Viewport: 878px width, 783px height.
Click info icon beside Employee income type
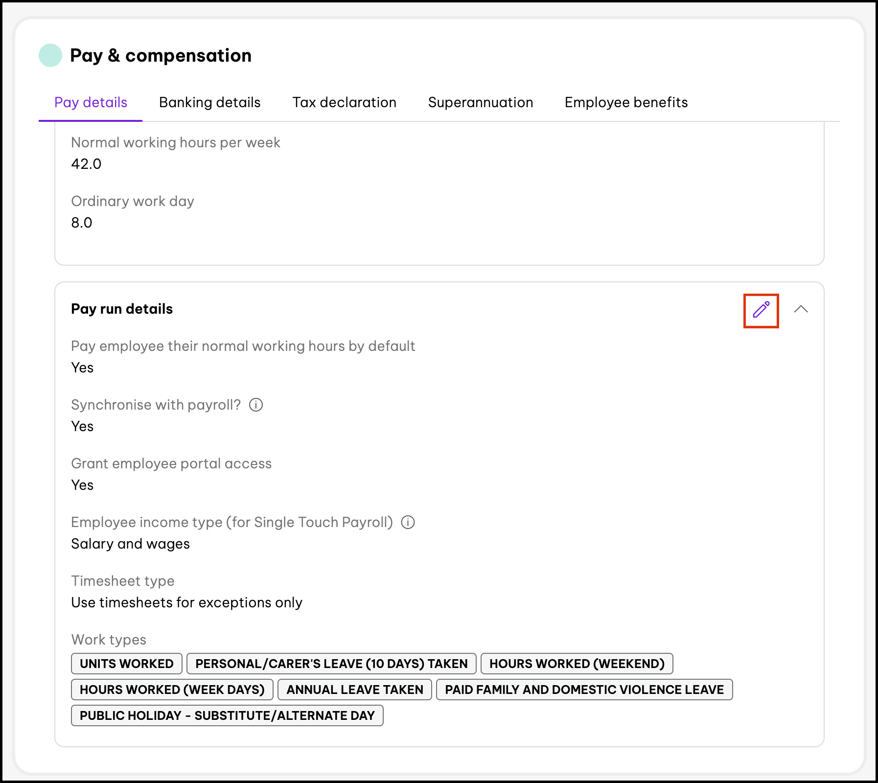point(408,522)
